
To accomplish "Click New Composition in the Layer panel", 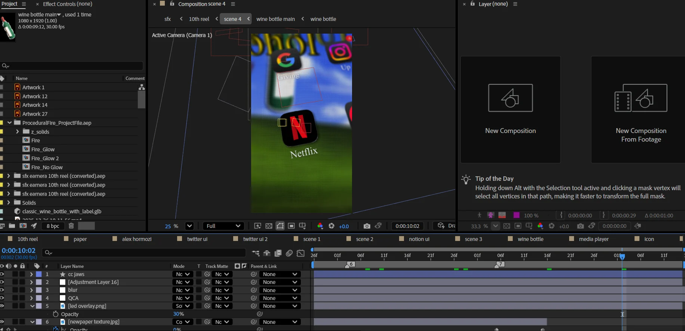I will tap(510, 109).
